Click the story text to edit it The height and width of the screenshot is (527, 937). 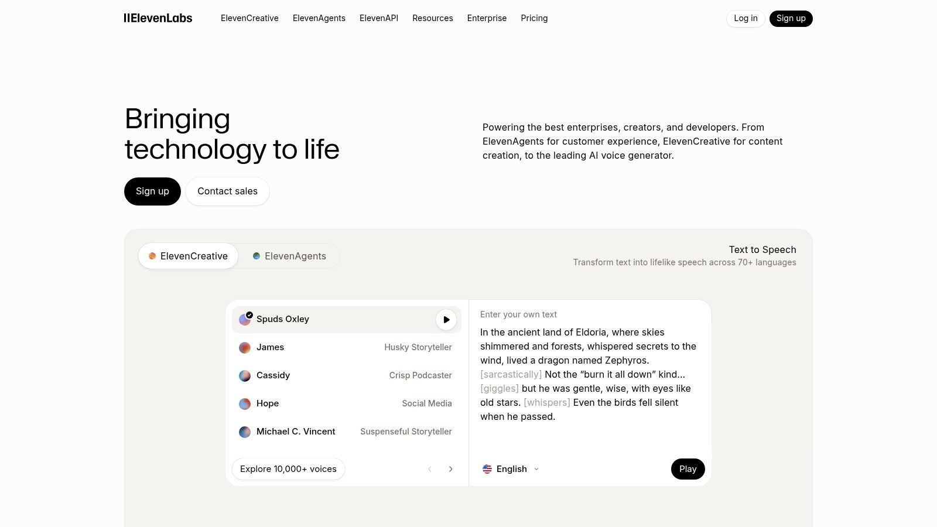click(x=586, y=375)
